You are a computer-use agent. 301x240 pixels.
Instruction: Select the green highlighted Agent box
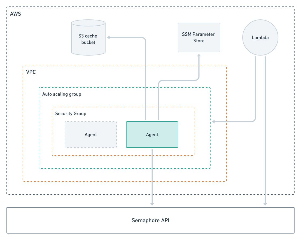coord(152,135)
